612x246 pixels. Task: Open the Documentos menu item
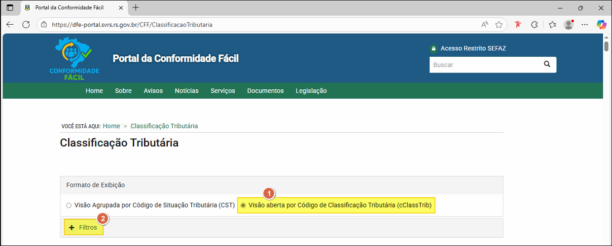tap(265, 91)
